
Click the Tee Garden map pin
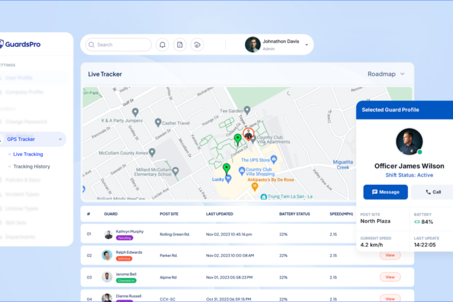pyautogui.click(x=247, y=110)
